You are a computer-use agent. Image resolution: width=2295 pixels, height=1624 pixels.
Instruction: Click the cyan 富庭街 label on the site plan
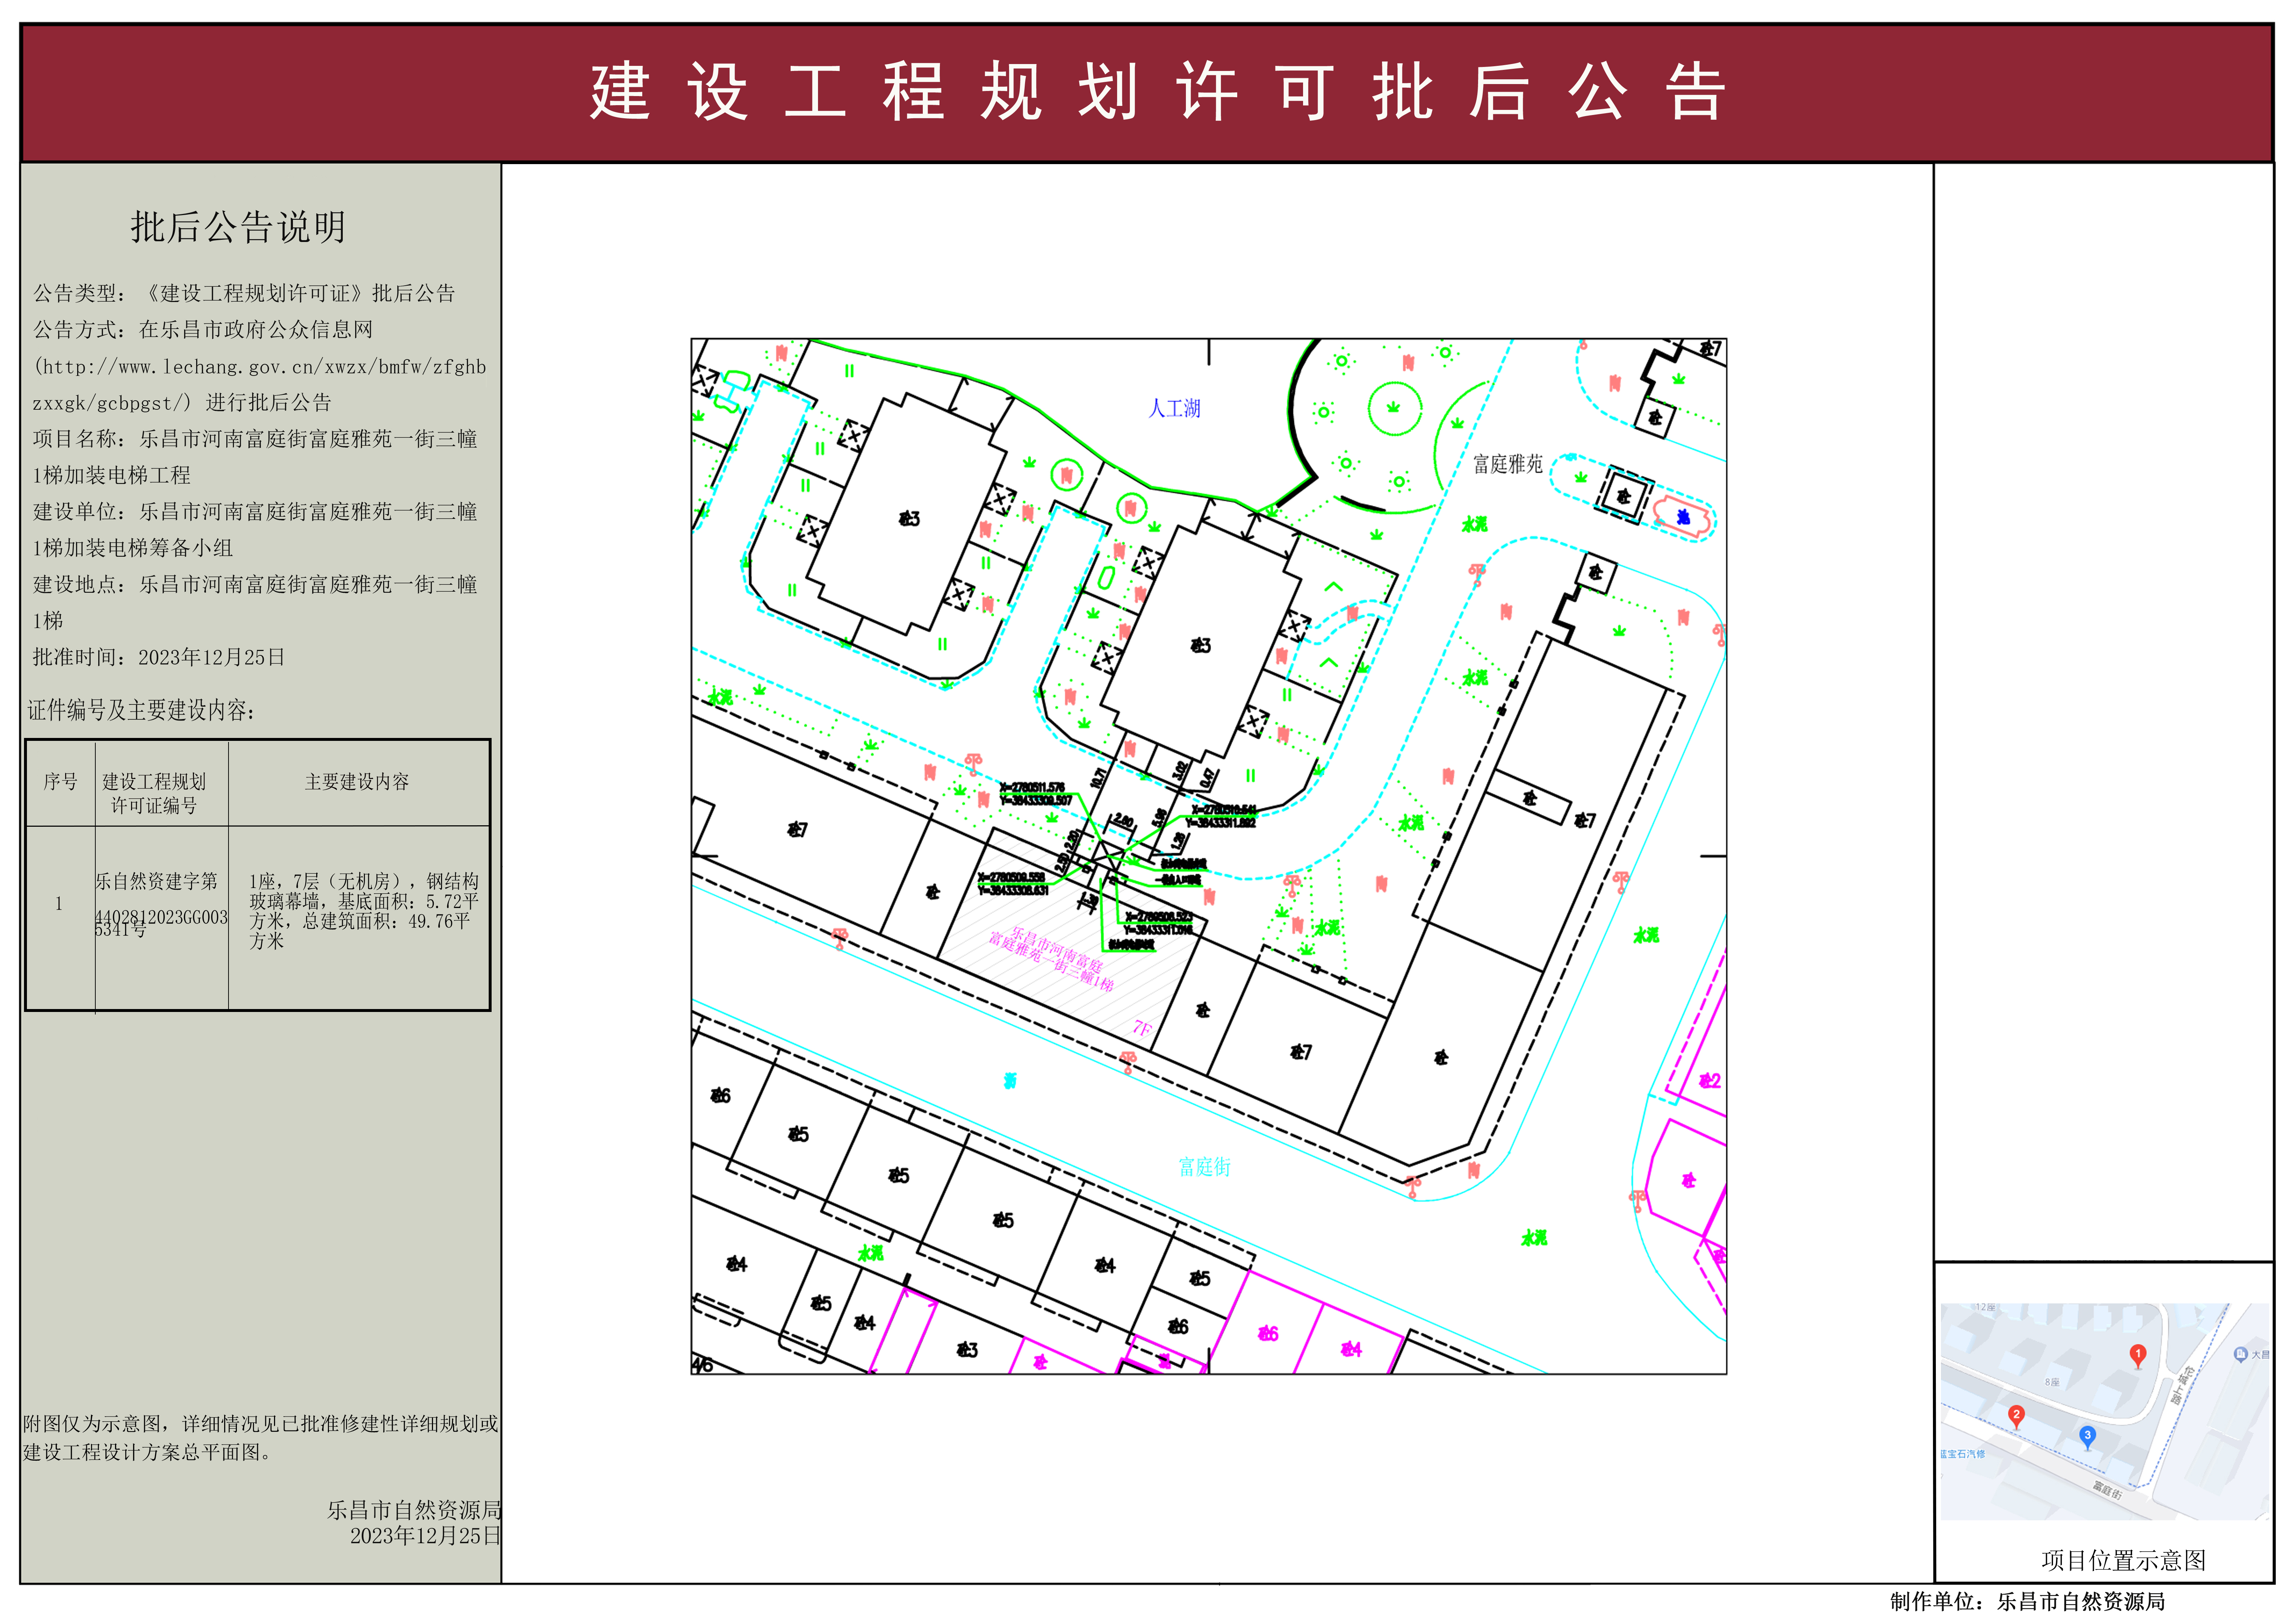pyautogui.click(x=1205, y=1167)
